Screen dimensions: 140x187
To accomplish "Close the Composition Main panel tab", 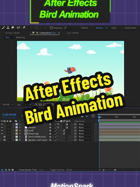I will click(30, 33).
